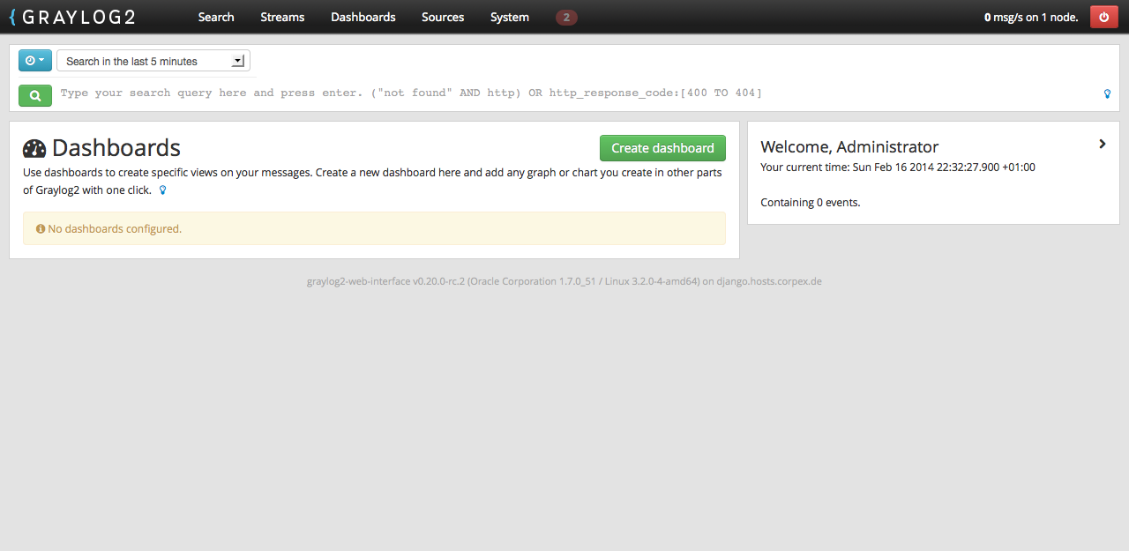Click the msg/s on 1 node indicator
The height and width of the screenshot is (551, 1129).
1030,17
